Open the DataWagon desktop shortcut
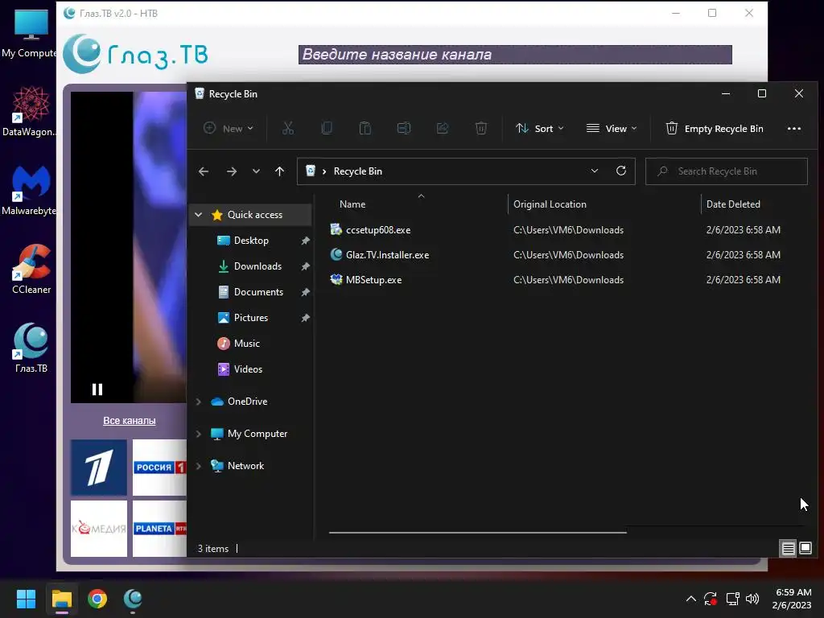Image resolution: width=824 pixels, height=618 pixels. (31, 111)
